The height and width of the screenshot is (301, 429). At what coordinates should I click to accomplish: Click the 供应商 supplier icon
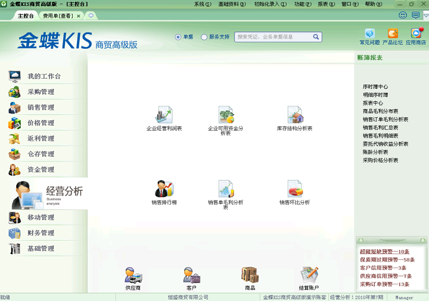click(133, 275)
